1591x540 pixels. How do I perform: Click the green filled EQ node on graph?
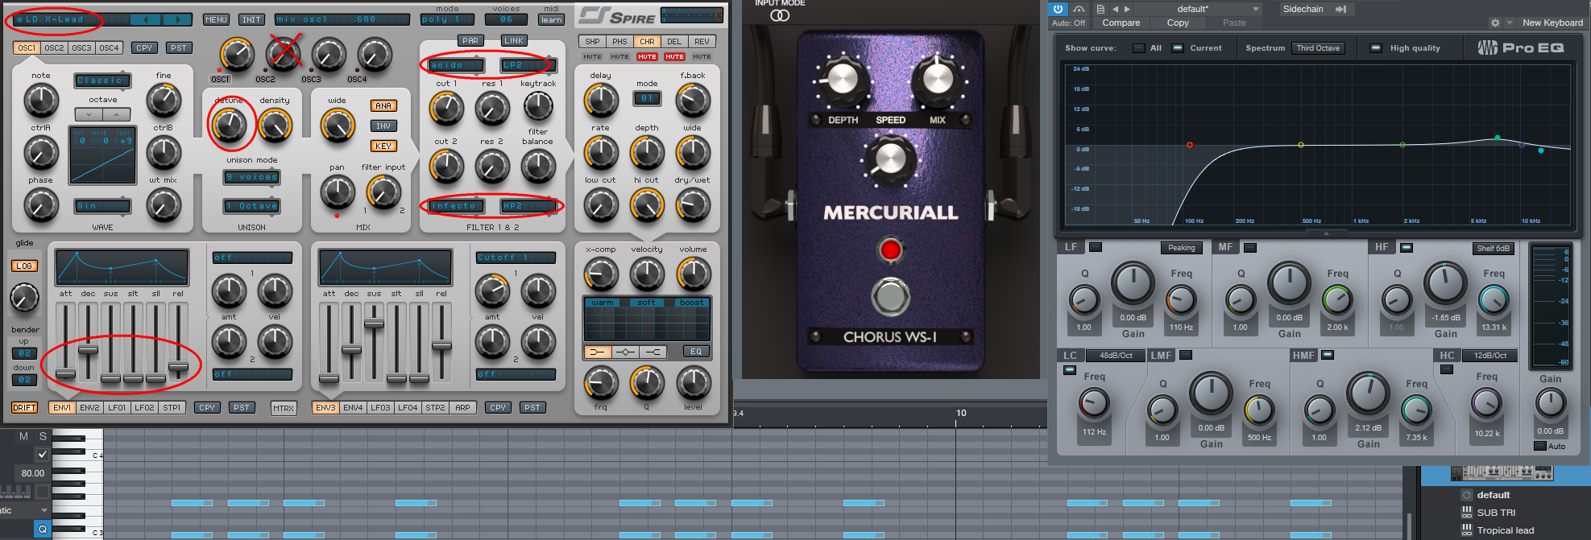(x=1498, y=138)
